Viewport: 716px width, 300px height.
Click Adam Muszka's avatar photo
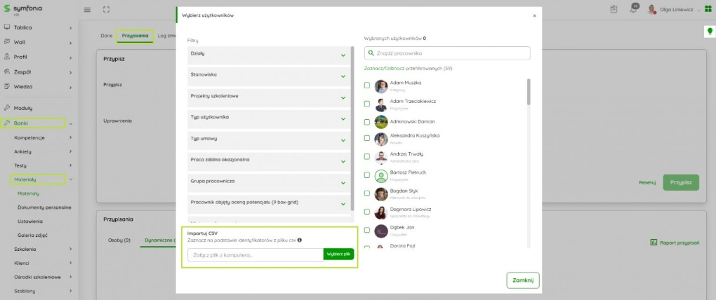pos(381,86)
